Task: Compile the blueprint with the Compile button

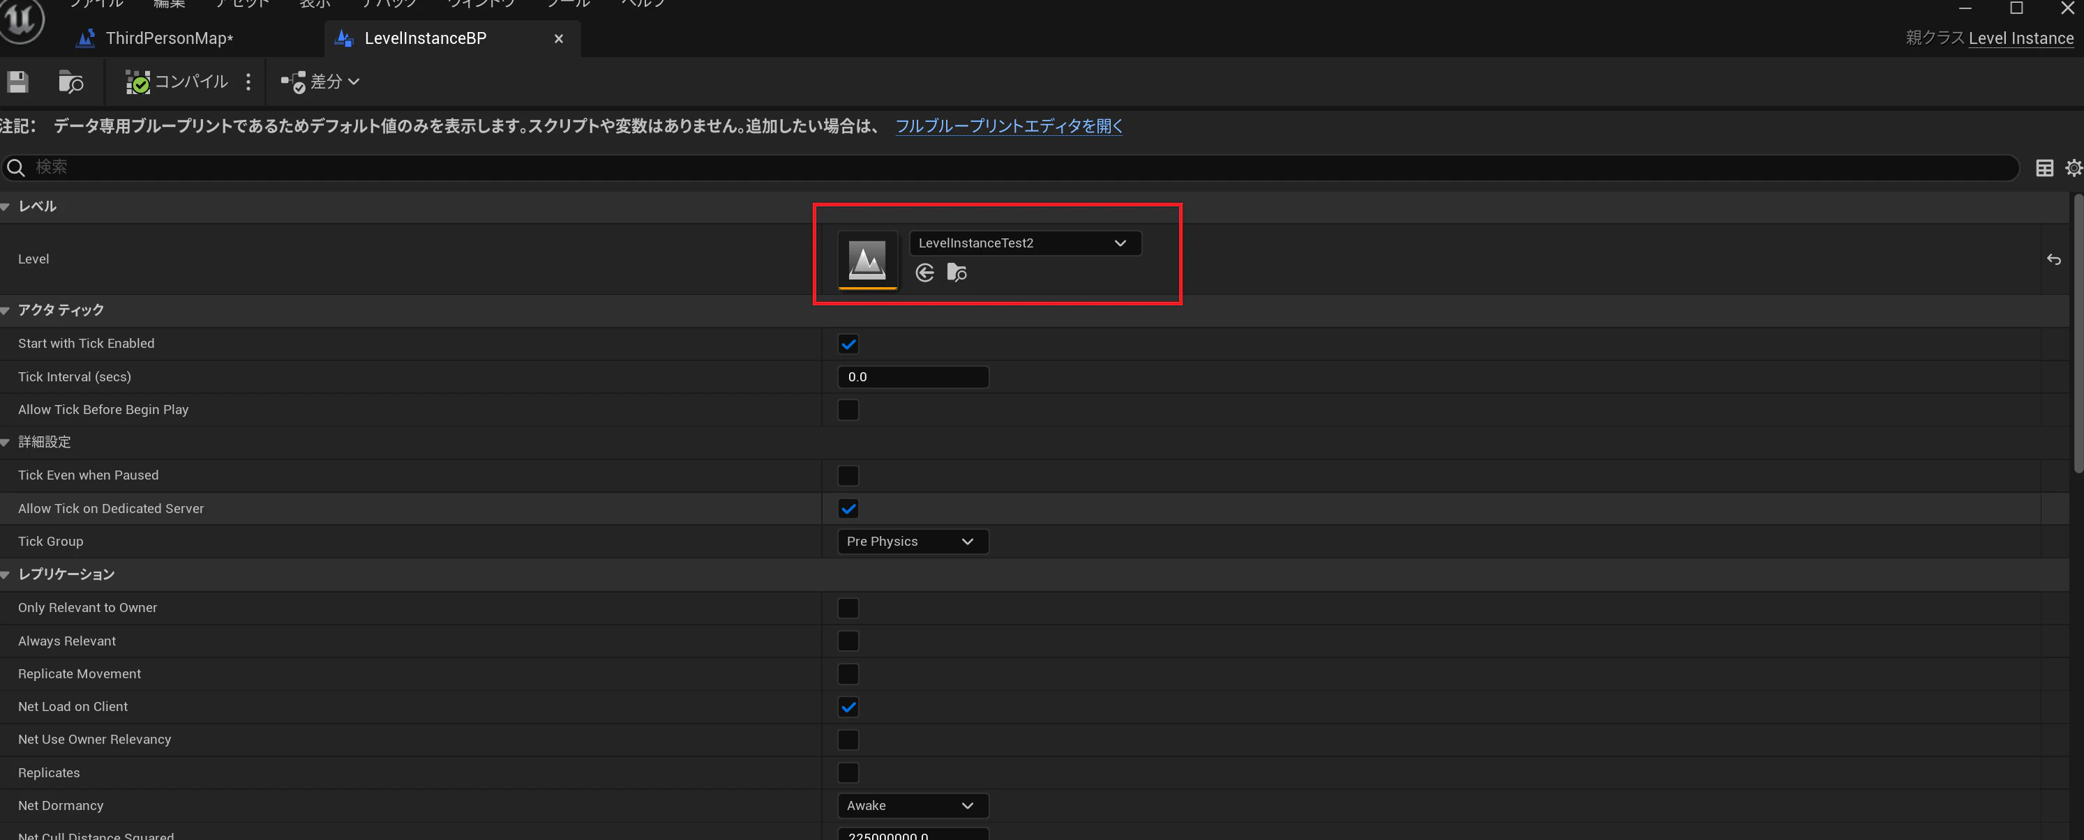Action: pos(177,82)
